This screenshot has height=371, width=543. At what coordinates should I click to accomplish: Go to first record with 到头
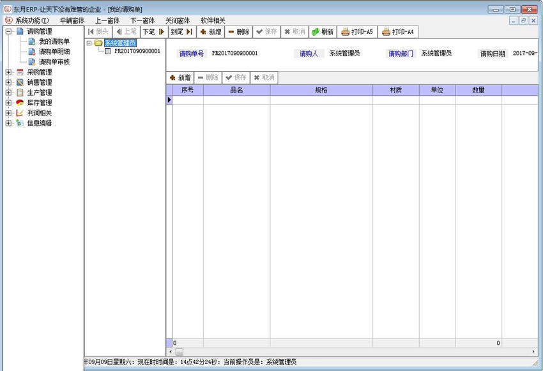coord(98,32)
